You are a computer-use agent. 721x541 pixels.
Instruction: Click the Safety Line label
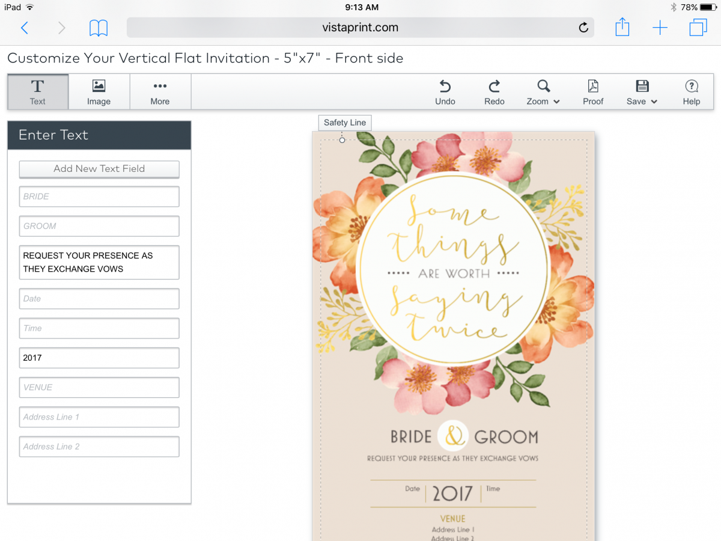[x=345, y=123]
